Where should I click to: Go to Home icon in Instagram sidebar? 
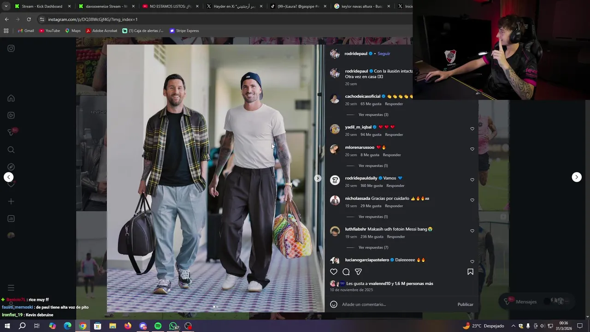pyautogui.click(x=11, y=98)
